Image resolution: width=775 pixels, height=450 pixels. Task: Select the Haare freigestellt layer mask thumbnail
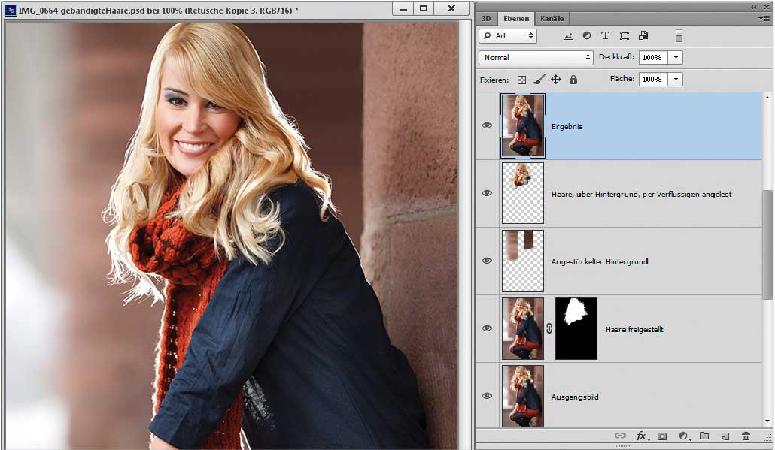576,328
